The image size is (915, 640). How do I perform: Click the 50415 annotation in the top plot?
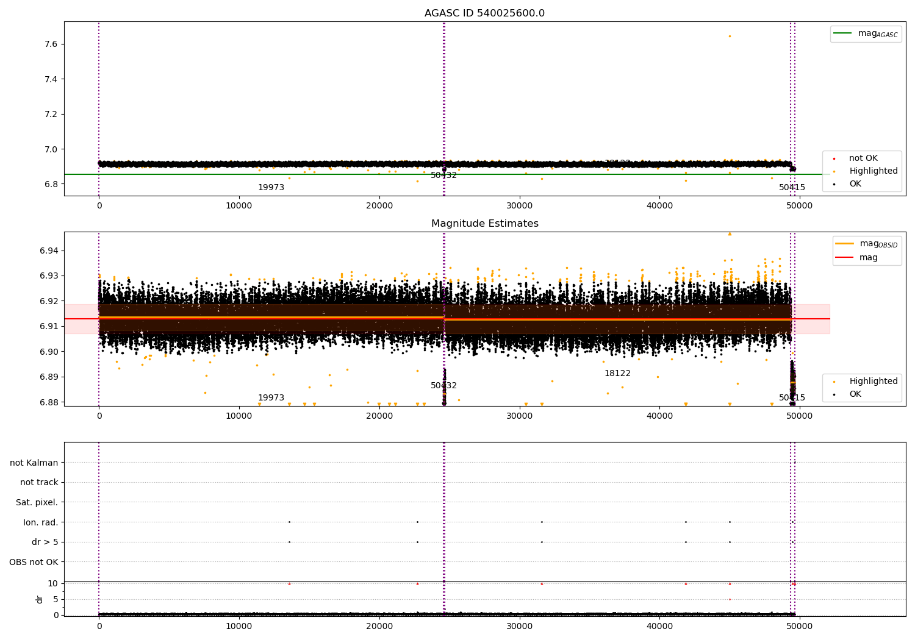pyautogui.click(x=792, y=188)
